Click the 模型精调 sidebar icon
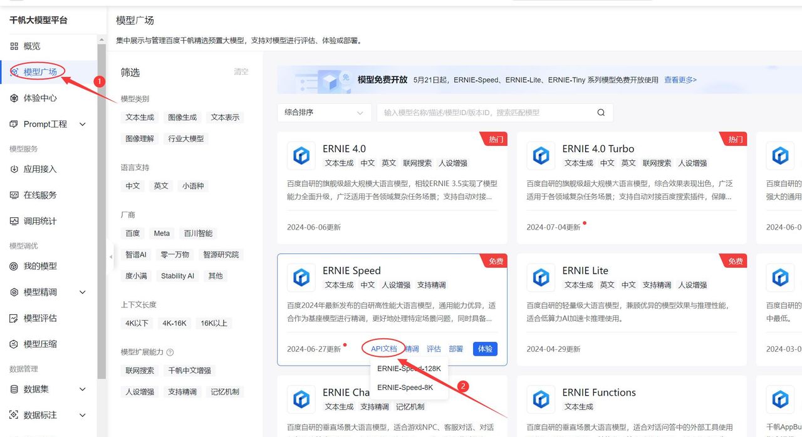 (x=14, y=292)
